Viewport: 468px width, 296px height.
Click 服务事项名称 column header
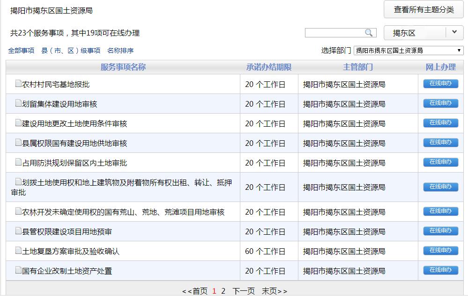(x=123, y=67)
